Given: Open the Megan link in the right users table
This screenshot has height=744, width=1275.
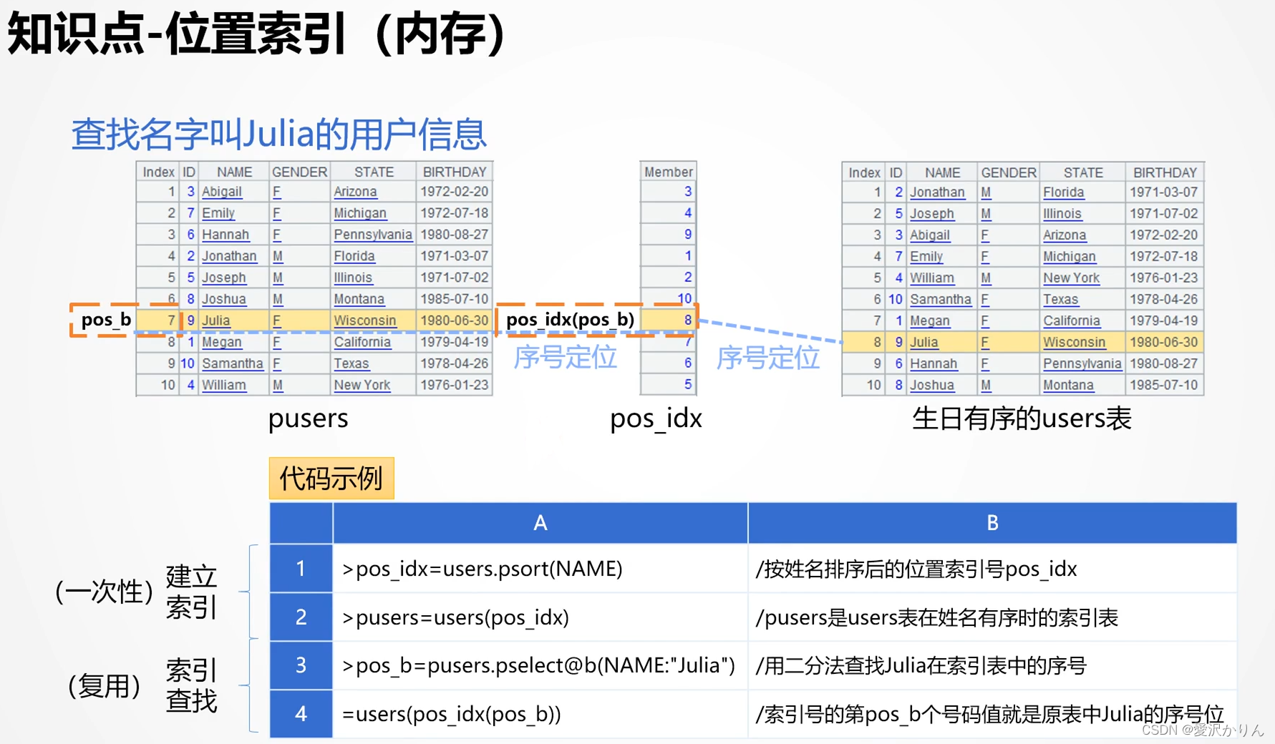Looking at the screenshot, I should coord(930,320).
